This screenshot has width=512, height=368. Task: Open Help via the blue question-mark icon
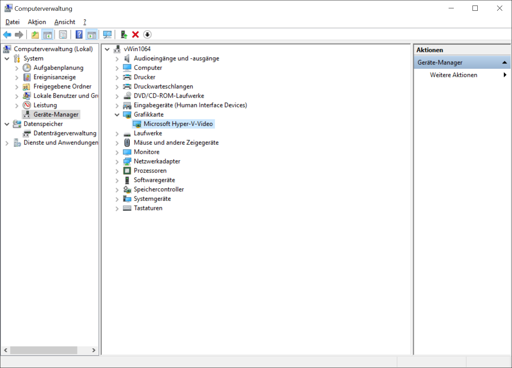79,35
